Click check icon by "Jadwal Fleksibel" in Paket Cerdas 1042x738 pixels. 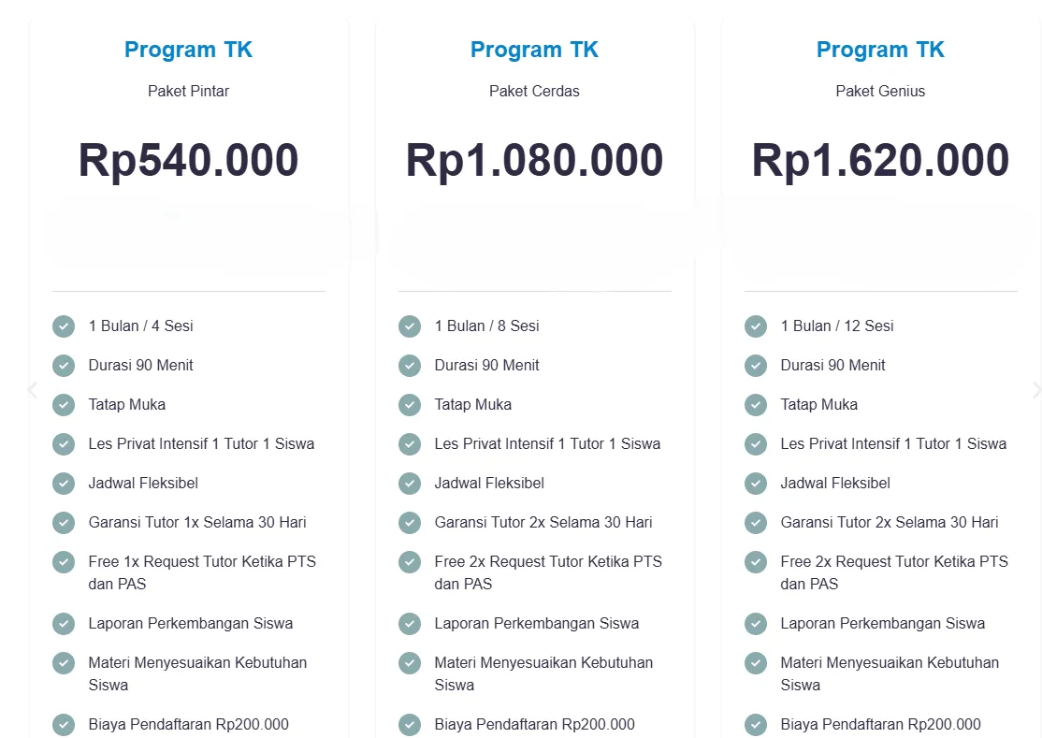pos(410,484)
